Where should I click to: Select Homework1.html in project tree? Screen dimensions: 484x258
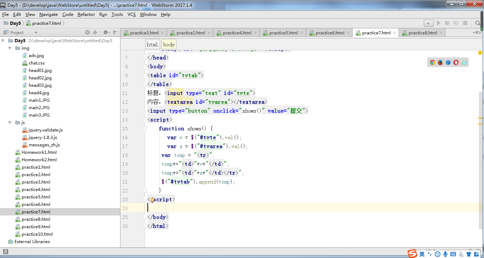(39, 152)
